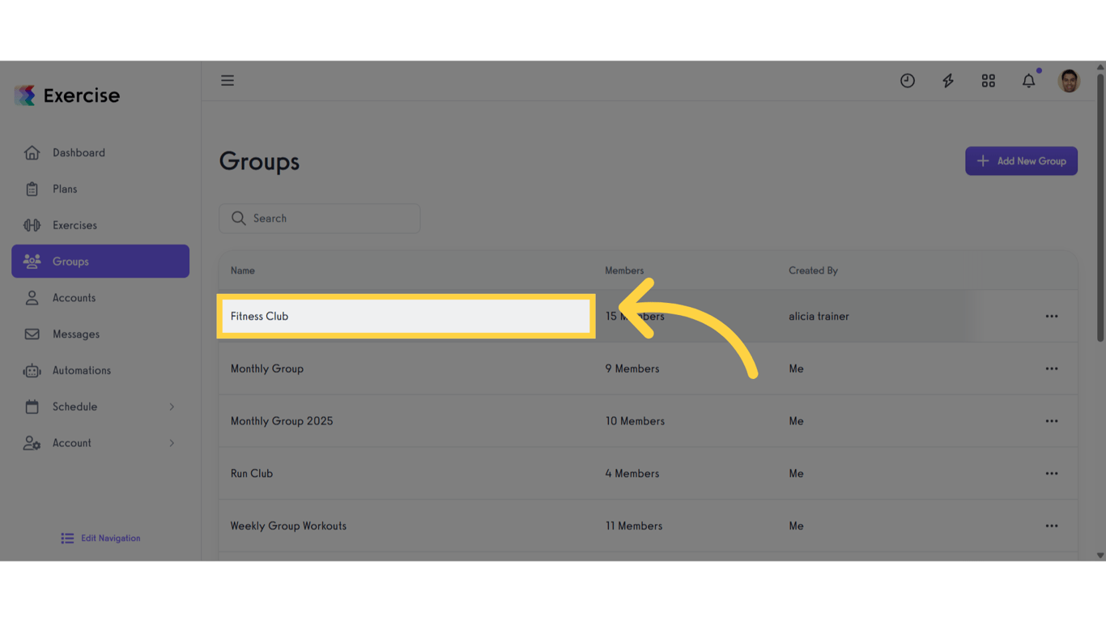Click the lightning bolt quick actions icon

click(x=948, y=80)
